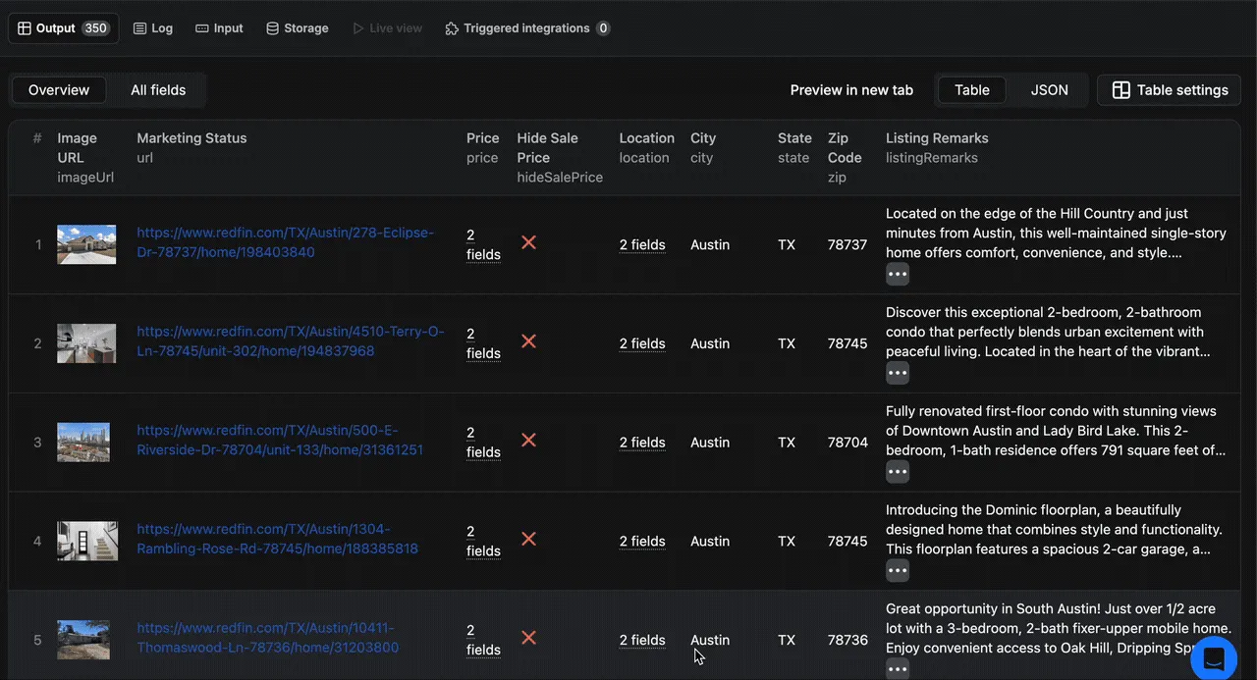Click red X in row 2 Hide Sale Price
The image size is (1257, 680).
pos(528,341)
